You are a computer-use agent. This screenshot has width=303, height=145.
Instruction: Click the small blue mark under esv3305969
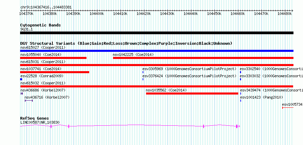(x=143, y=72)
